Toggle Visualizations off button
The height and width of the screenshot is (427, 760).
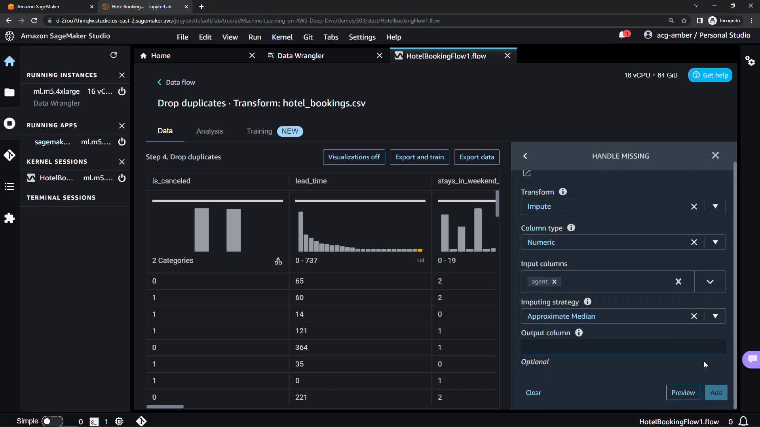[x=353, y=157]
